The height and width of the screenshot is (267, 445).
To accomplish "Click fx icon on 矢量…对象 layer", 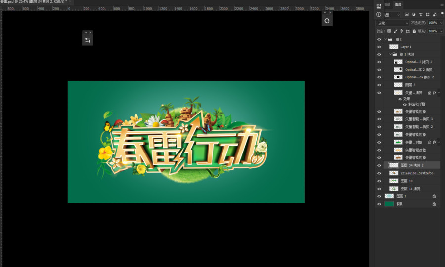I will click(x=434, y=142).
